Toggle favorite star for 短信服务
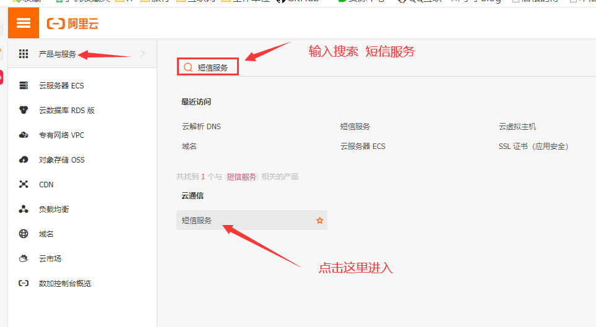The height and width of the screenshot is (327, 596). (x=319, y=220)
